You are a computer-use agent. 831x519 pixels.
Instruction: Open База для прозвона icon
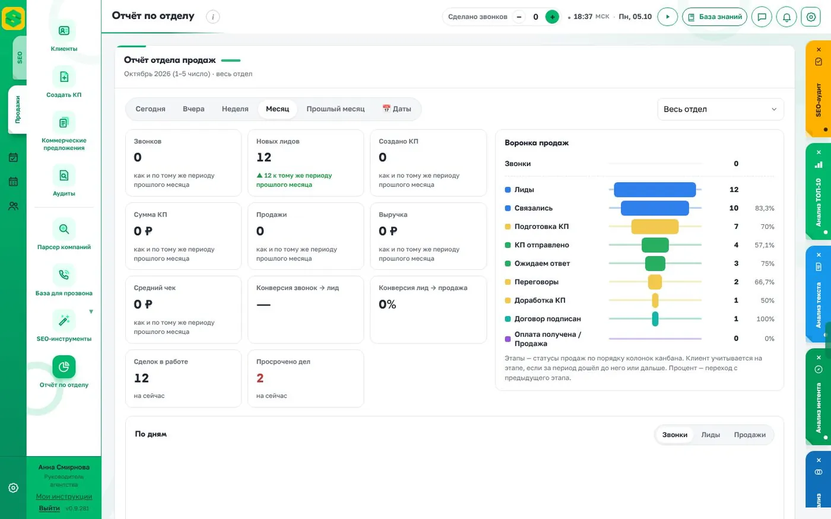tap(64, 275)
